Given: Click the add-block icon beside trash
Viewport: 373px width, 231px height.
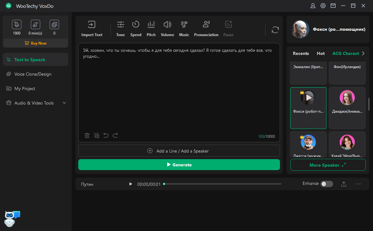Looking at the screenshot, I should (x=96, y=136).
